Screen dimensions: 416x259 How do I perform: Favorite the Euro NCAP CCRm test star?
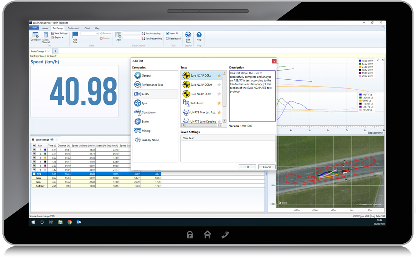tap(219, 85)
